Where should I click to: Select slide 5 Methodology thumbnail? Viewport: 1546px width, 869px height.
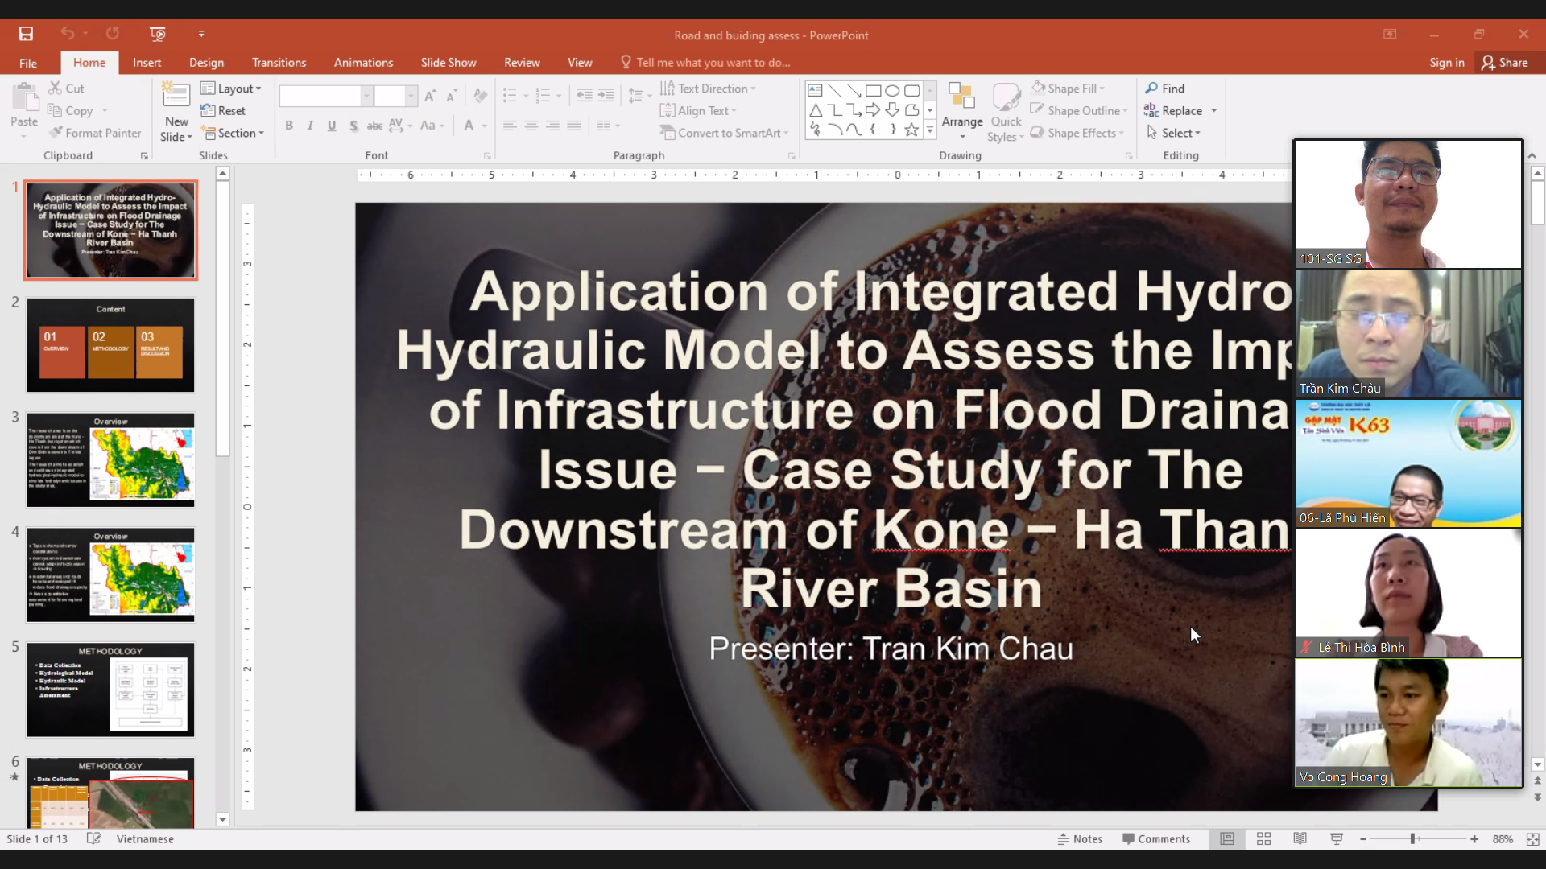110,690
